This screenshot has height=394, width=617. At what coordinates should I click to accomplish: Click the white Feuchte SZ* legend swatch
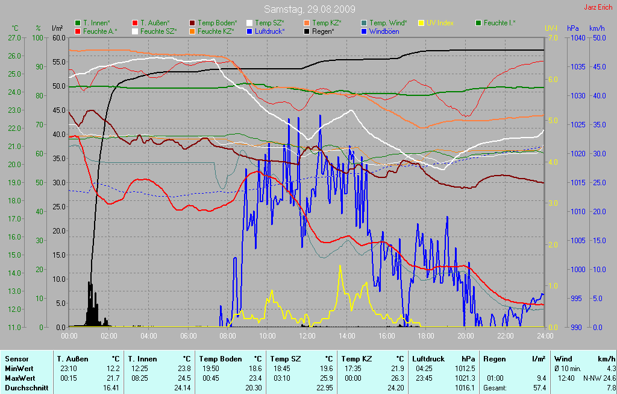coord(135,31)
